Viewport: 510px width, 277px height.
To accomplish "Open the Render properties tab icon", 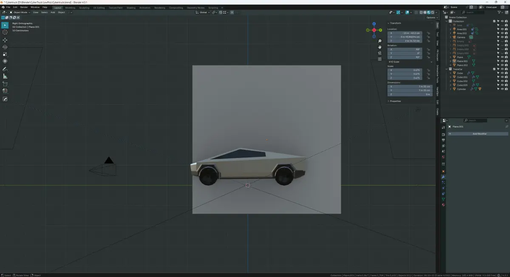I will click(x=443, y=135).
